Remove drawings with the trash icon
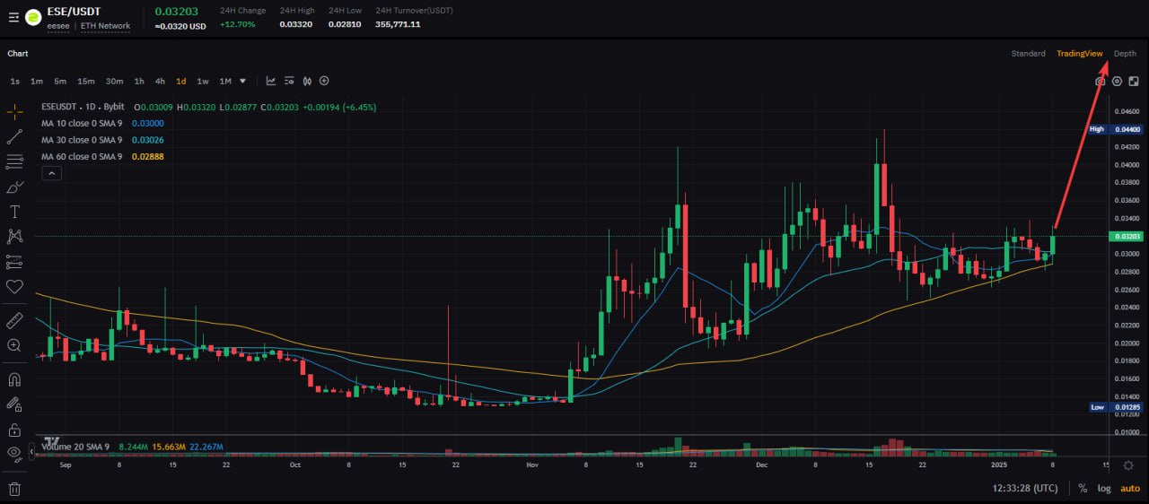Image resolution: width=1149 pixels, height=504 pixels. click(14, 489)
